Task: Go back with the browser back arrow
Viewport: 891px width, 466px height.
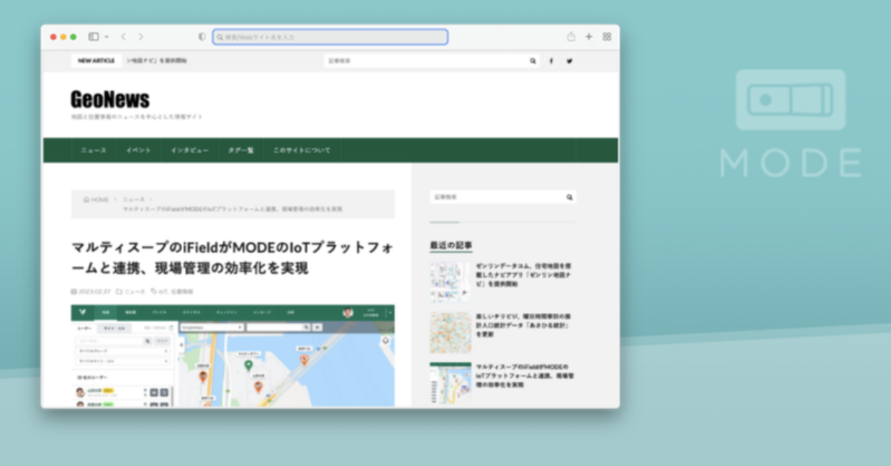Action: (124, 37)
